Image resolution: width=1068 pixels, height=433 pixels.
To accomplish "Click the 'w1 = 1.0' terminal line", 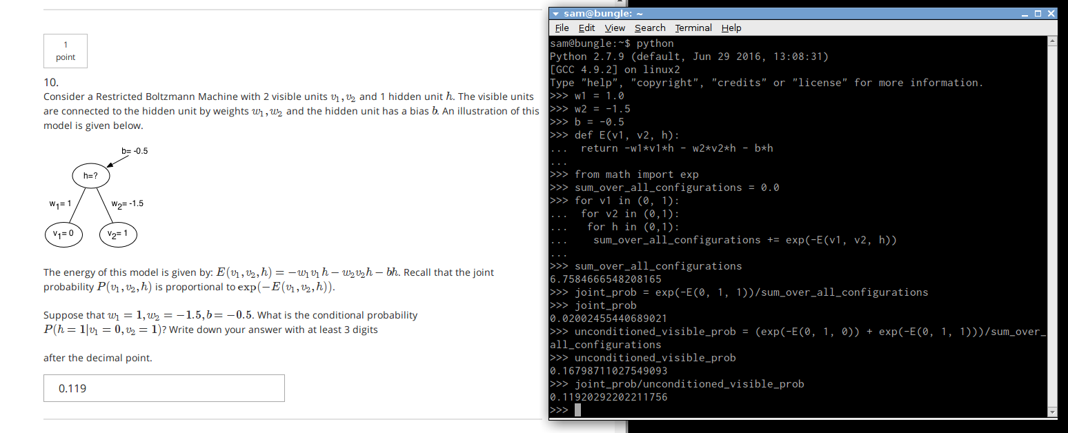I will pyautogui.click(x=587, y=96).
